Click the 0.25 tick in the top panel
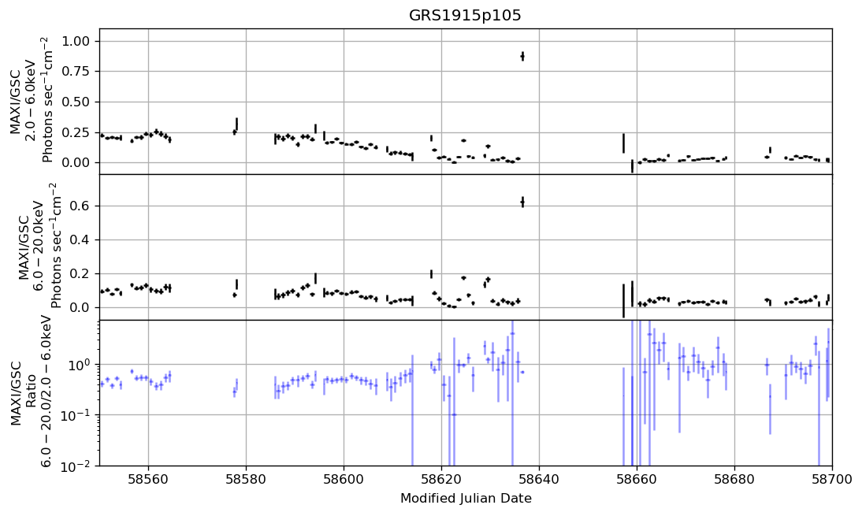 click(x=76, y=132)
